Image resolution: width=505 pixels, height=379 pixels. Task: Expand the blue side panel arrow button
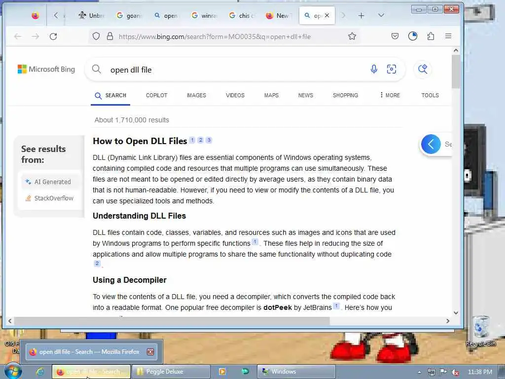tap(431, 144)
